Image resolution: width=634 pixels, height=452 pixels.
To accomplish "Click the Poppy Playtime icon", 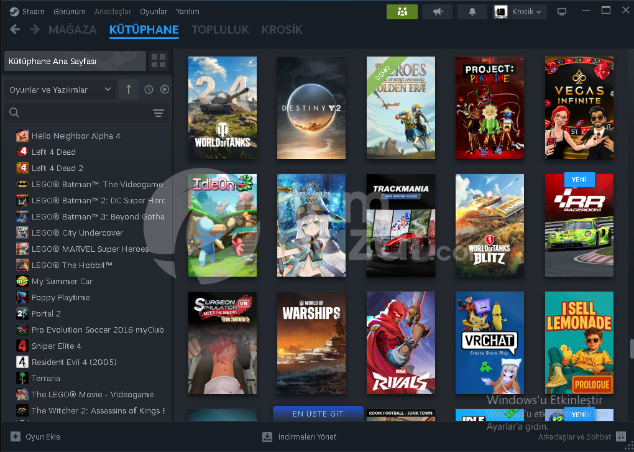I will (x=22, y=297).
